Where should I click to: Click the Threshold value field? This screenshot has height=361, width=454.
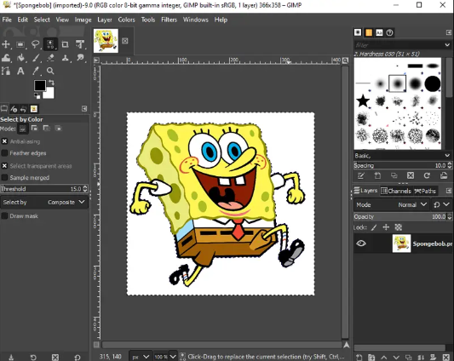coord(44,189)
